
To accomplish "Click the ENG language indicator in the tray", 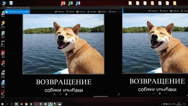I will click(174, 104).
